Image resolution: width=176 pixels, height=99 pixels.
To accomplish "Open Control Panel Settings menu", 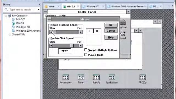I will click(51, 16).
